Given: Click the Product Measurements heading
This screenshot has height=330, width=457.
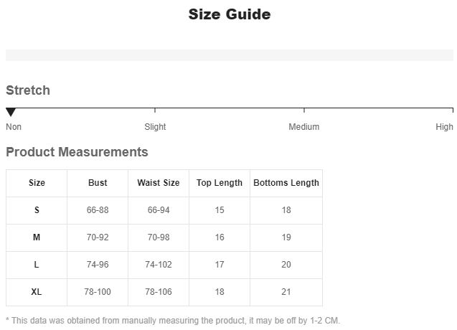Looking at the screenshot, I should point(77,152).
